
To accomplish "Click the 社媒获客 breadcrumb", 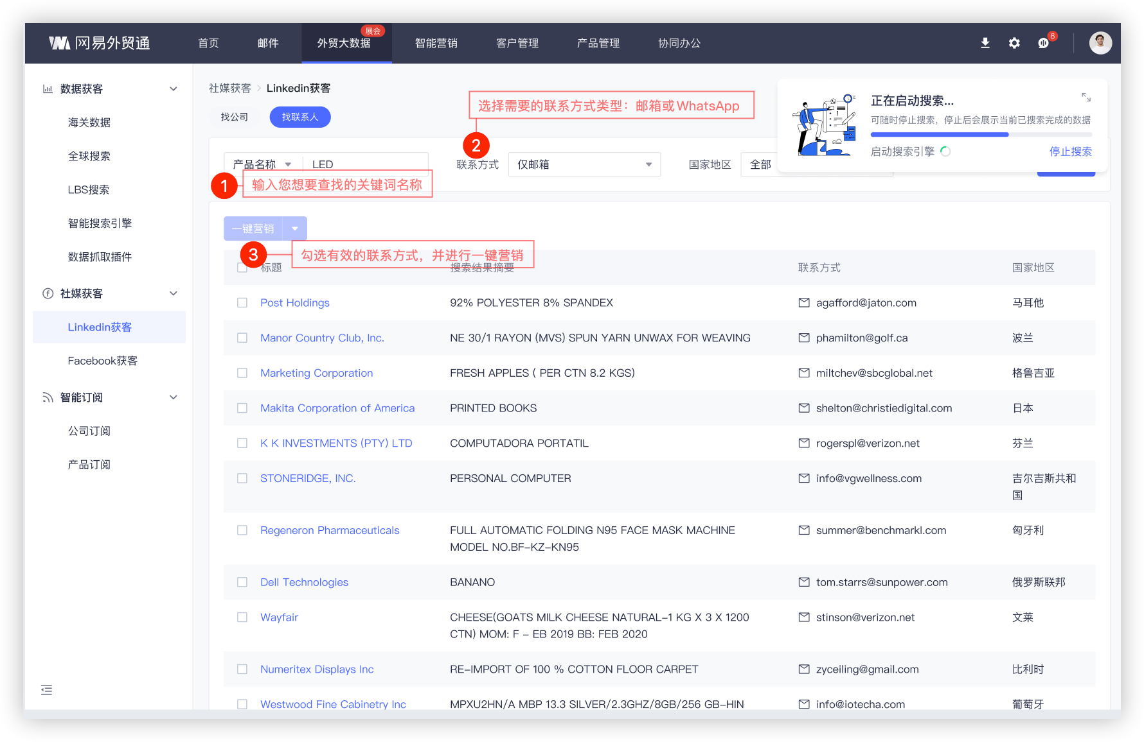I will (x=230, y=88).
